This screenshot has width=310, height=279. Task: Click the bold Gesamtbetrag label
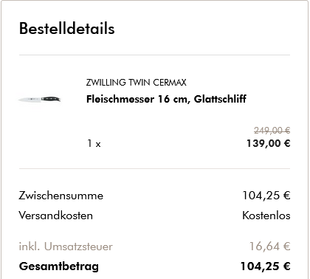[59, 266]
